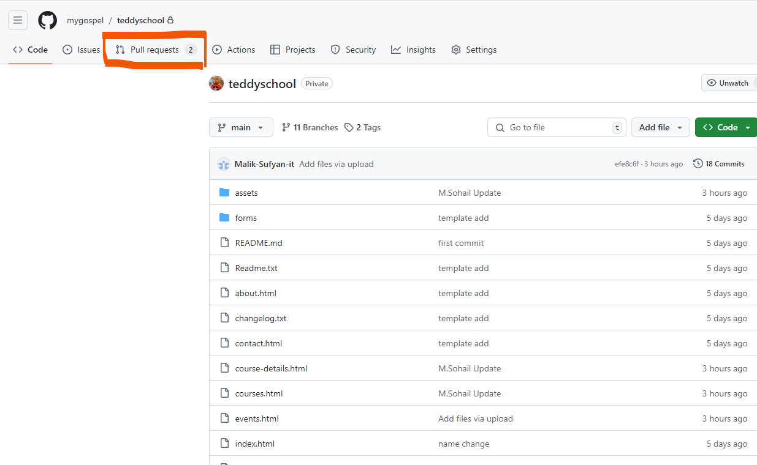Viewport: 757px width, 465px height.
Task: Open the hamburger navigation menu
Action: pos(18,20)
